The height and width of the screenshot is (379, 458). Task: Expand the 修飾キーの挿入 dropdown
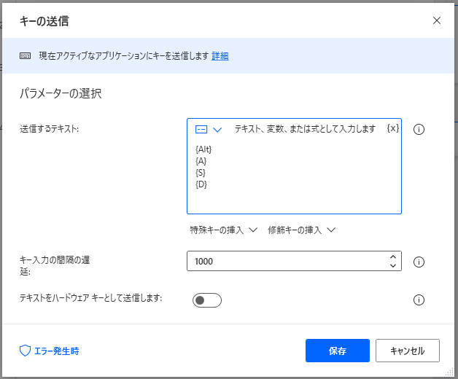point(301,230)
